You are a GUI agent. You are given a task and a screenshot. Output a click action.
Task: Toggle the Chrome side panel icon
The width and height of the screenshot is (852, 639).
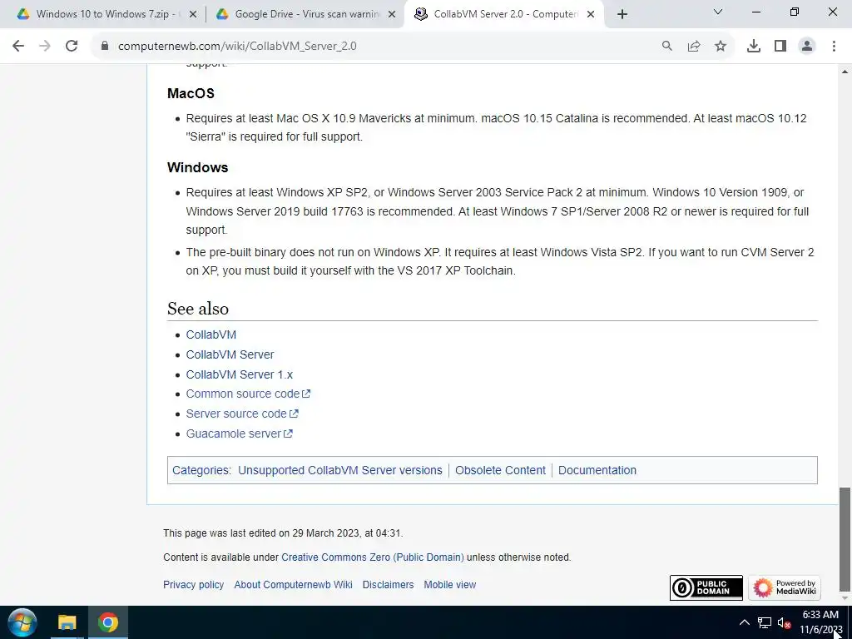780,47
